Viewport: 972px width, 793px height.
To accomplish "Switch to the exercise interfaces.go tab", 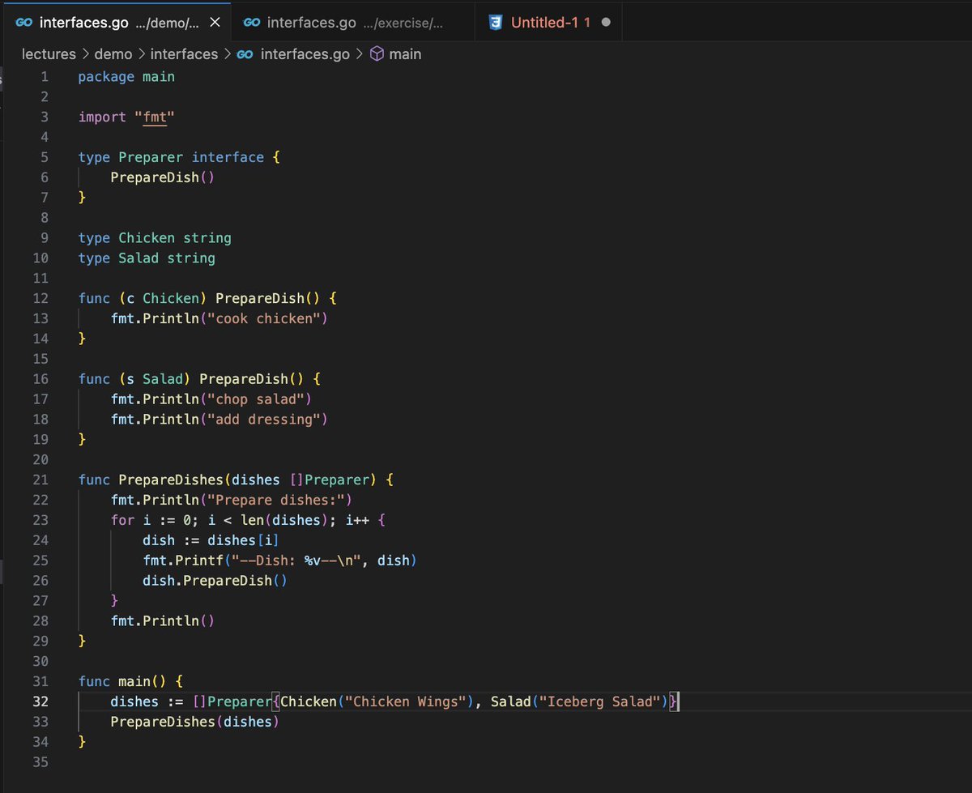I will 352,23.
